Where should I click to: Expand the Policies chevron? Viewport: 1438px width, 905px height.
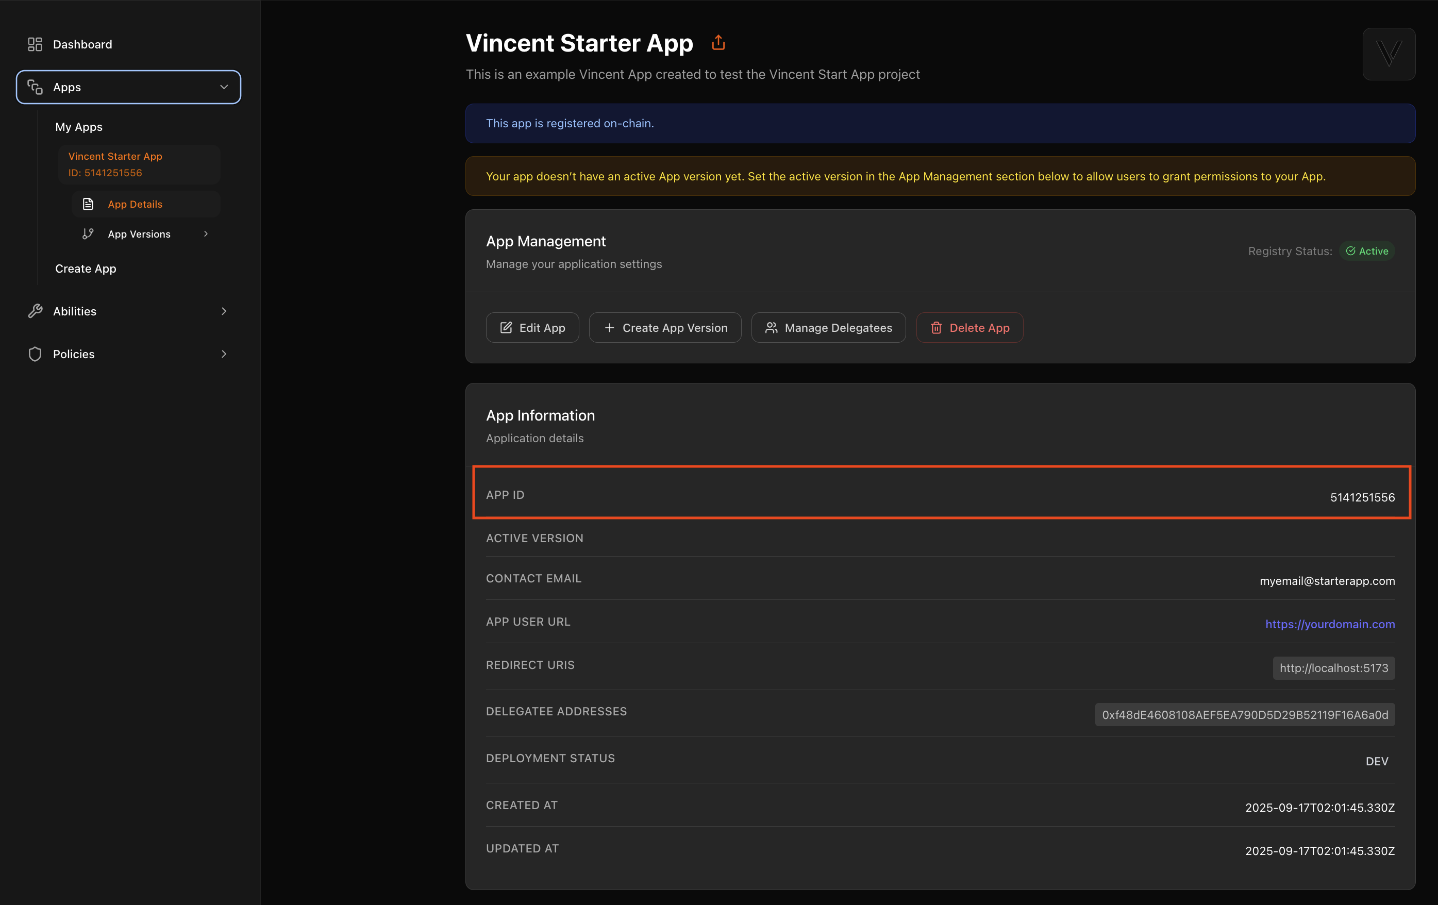pyautogui.click(x=224, y=354)
